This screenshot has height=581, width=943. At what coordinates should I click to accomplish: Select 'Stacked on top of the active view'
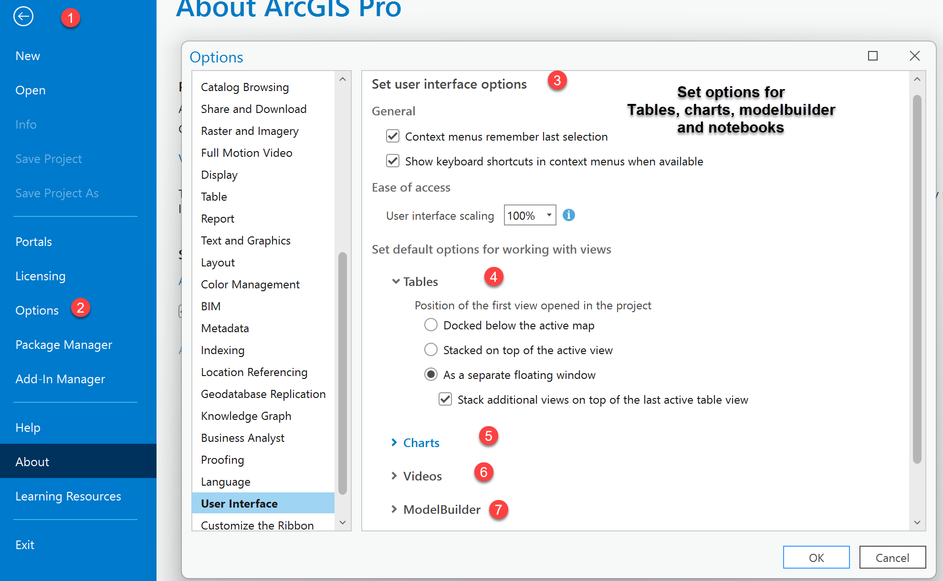pyautogui.click(x=430, y=349)
